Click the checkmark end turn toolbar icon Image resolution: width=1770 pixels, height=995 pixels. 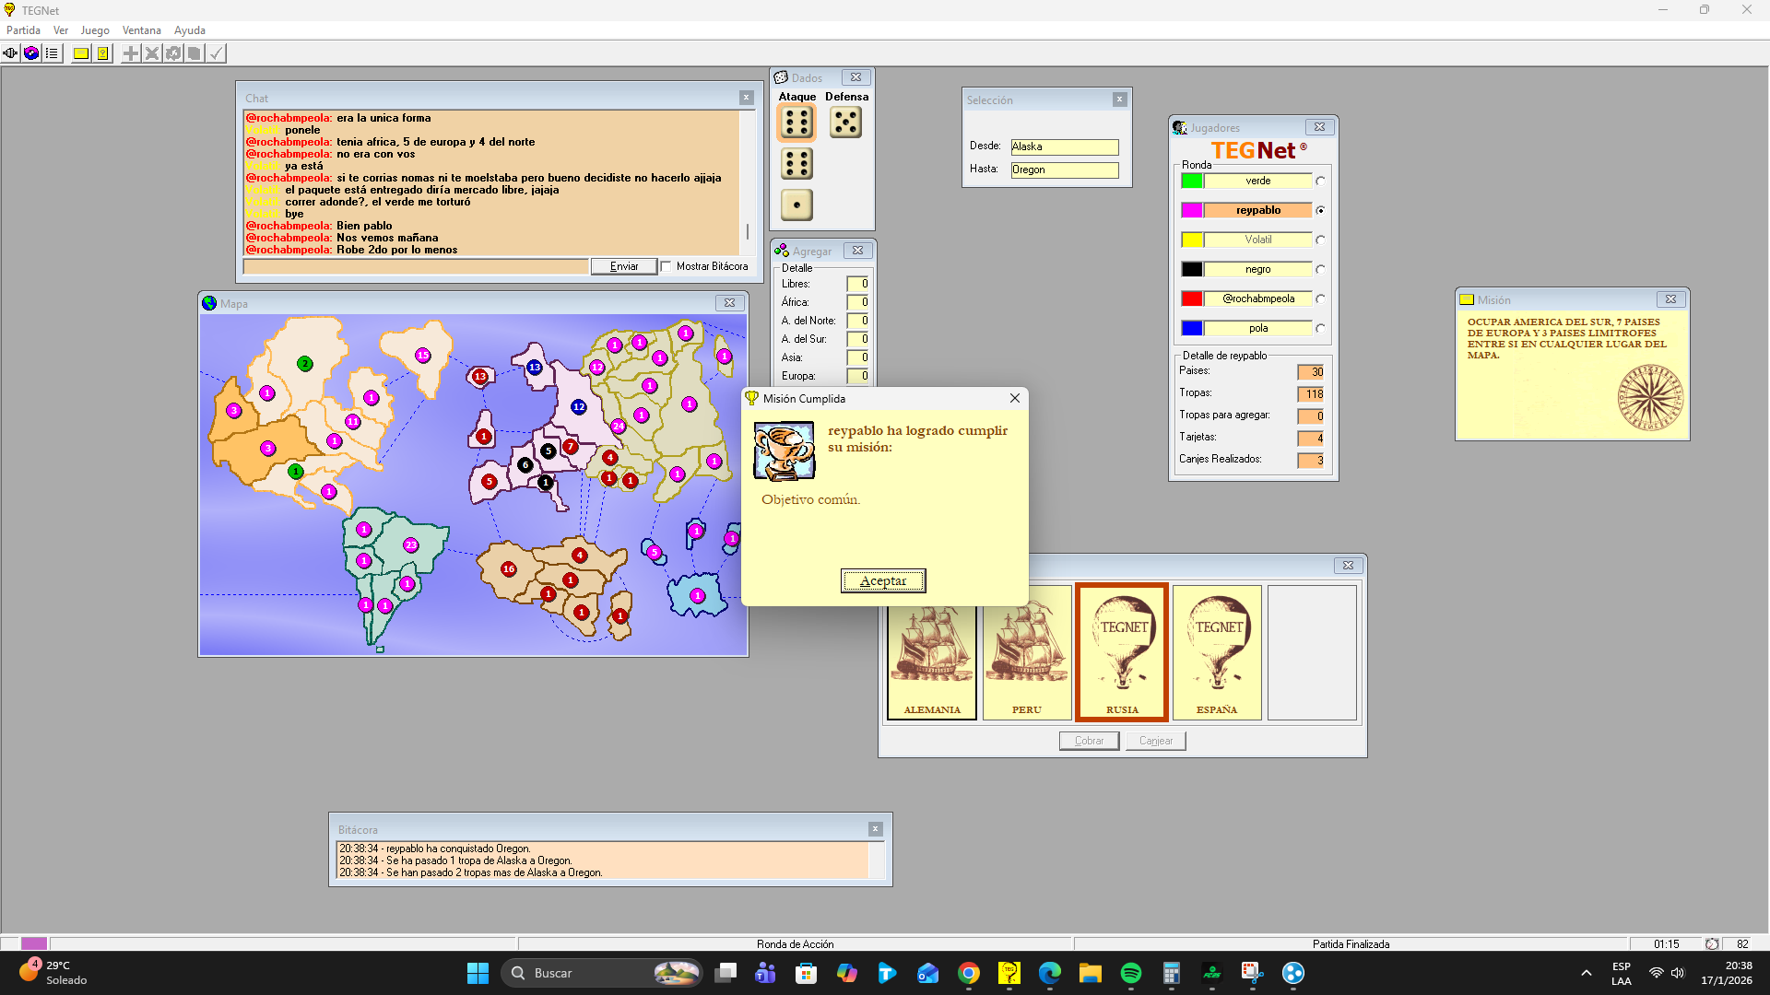click(x=216, y=53)
